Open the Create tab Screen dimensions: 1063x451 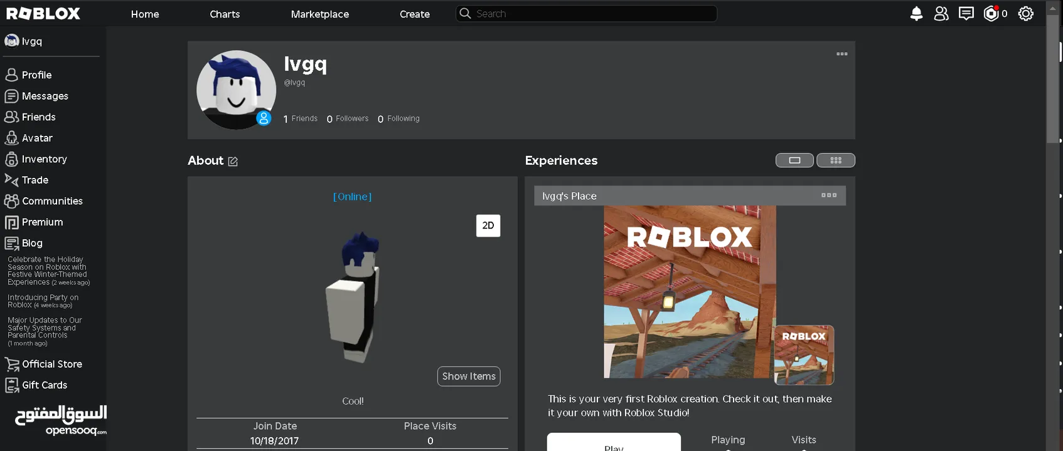[x=415, y=14]
